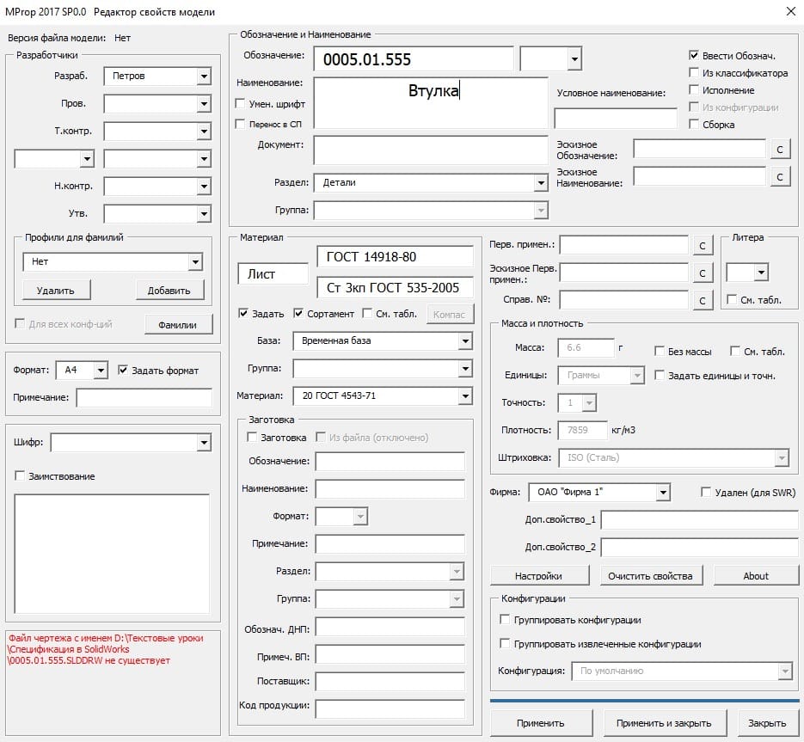This screenshot has height=742, width=804.
Task: Open the About button
Action: pos(756,576)
